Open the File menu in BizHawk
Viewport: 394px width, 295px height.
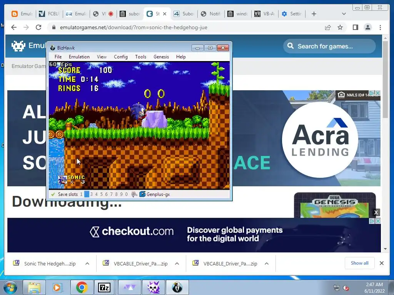tap(58, 57)
